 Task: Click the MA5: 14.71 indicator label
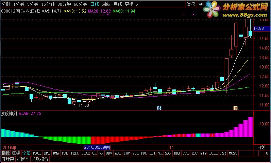point(51,11)
